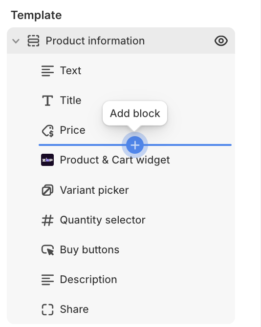The image size is (261, 327).
Task: Click the Add block tooltip label
Action: 135,113
